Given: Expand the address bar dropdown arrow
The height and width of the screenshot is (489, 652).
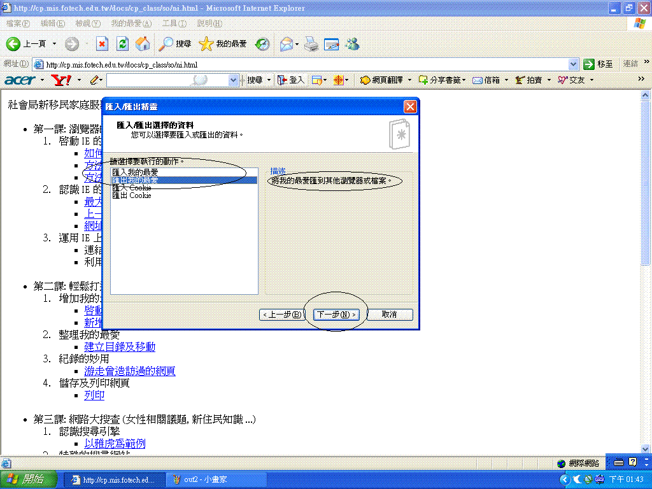Looking at the screenshot, I should click(572, 64).
